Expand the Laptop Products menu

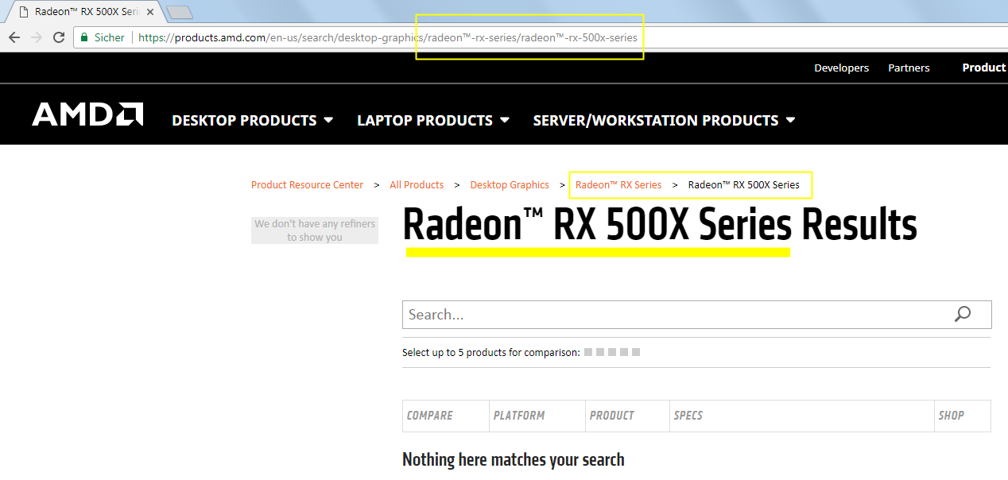(432, 120)
